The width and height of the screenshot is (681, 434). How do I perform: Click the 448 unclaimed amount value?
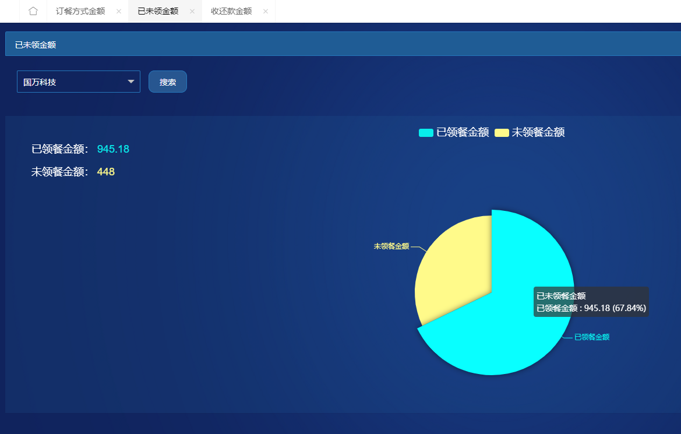[x=105, y=172]
